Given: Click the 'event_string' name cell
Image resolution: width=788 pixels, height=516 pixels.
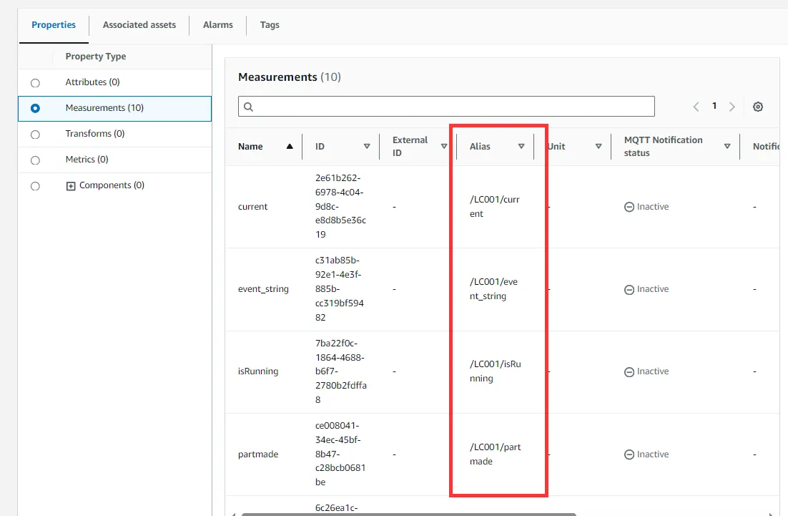Looking at the screenshot, I should pos(263,289).
